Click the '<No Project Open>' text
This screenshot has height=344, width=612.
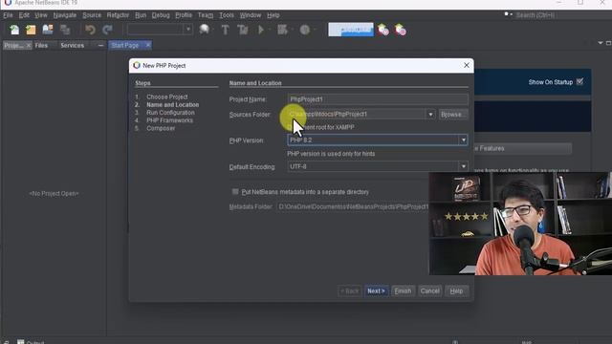point(54,193)
